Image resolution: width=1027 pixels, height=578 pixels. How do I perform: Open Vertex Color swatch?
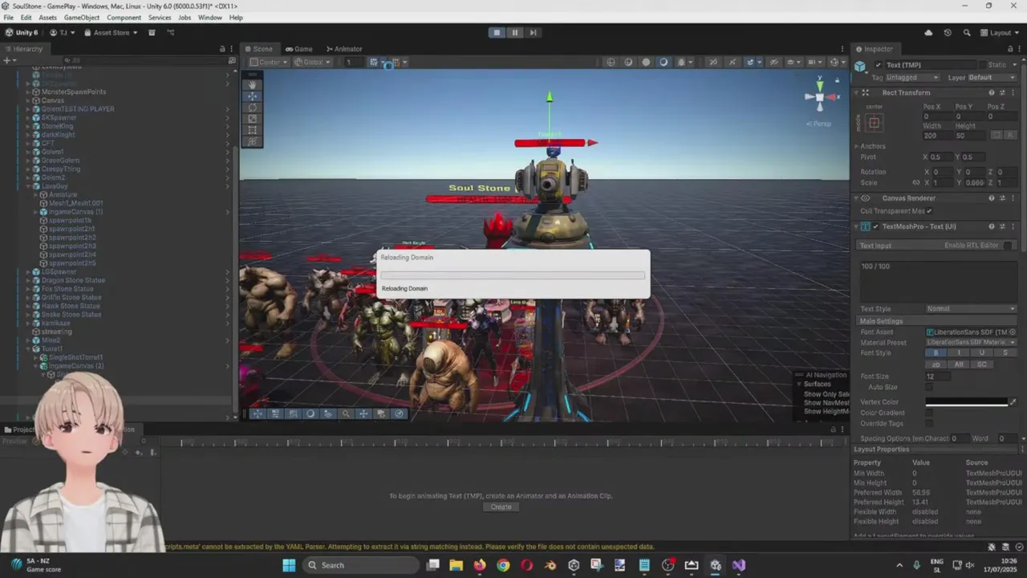tap(965, 402)
